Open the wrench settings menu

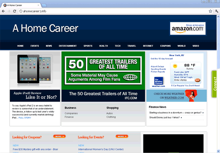click(216, 11)
